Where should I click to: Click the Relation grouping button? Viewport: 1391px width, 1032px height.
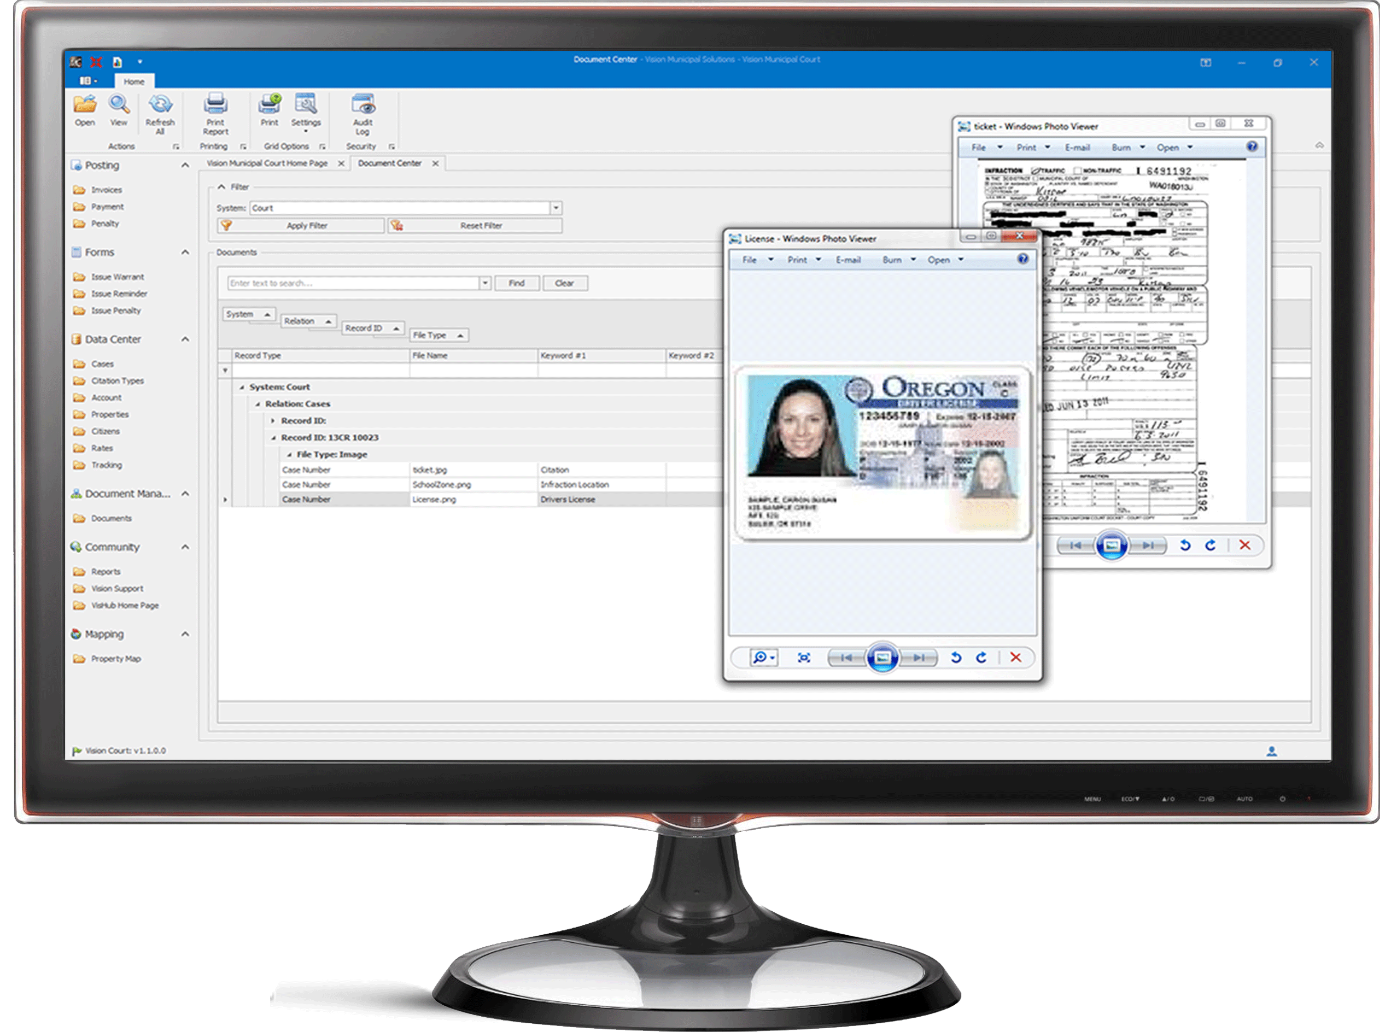(x=308, y=321)
